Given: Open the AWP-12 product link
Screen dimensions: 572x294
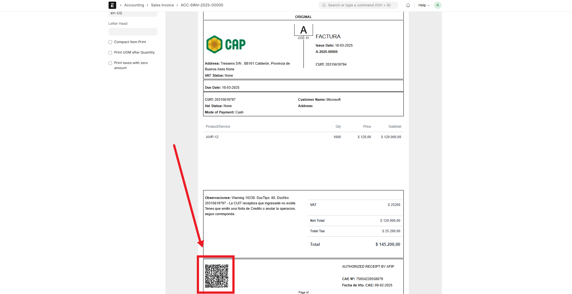Looking at the screenshot, I should click(212, 137).
